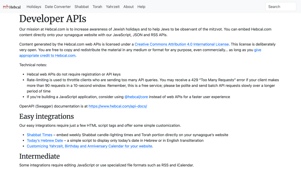Click the 'Developer APIs' page heading

pos(53,19)
